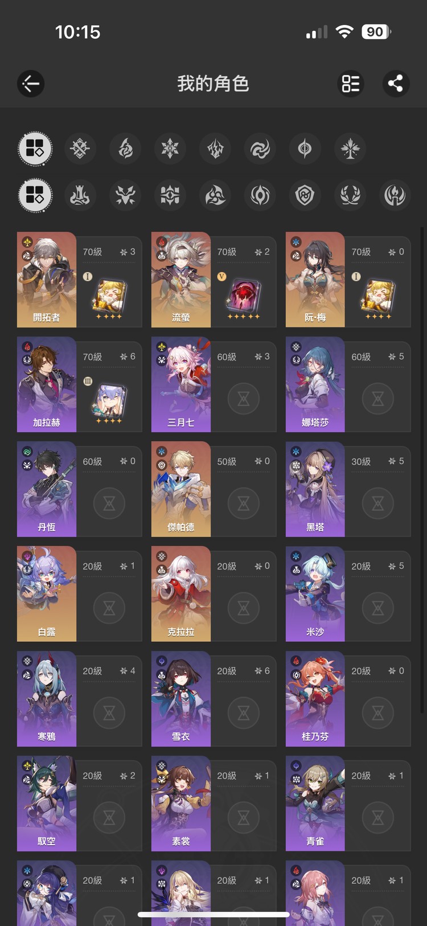Viewport: 427px width, 926px height.
Task: Filter characters by Wind element
Action: (x=260, y=149)
